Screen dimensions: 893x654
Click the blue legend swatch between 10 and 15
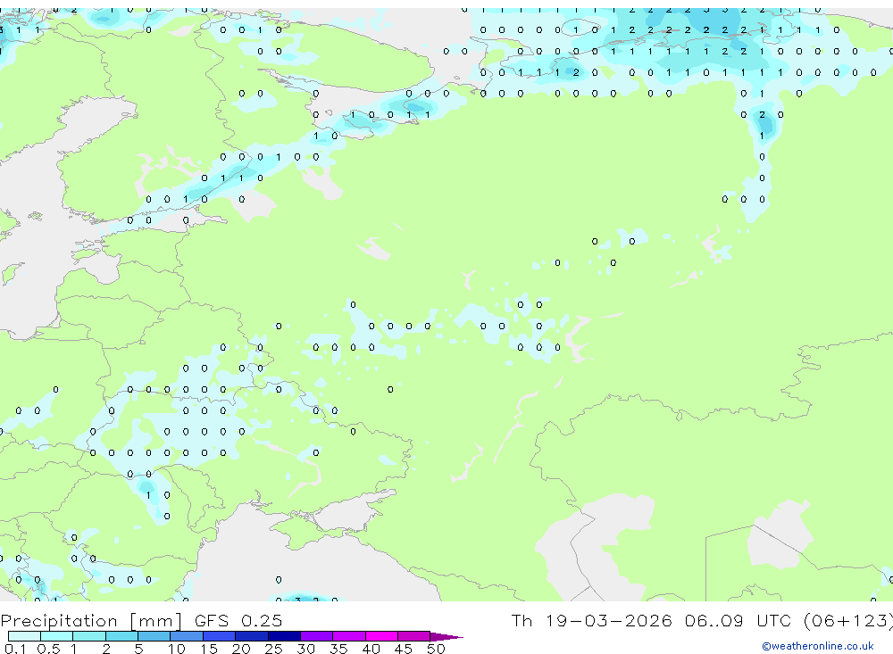pyautogui.click(x=187, y=636)
